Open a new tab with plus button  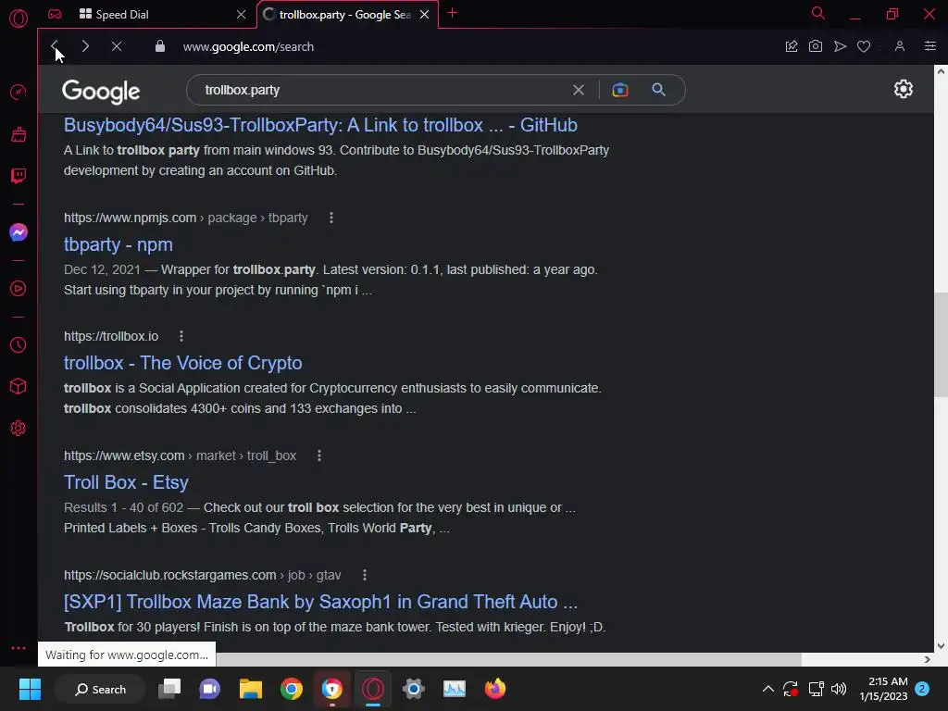click(452, 13)
